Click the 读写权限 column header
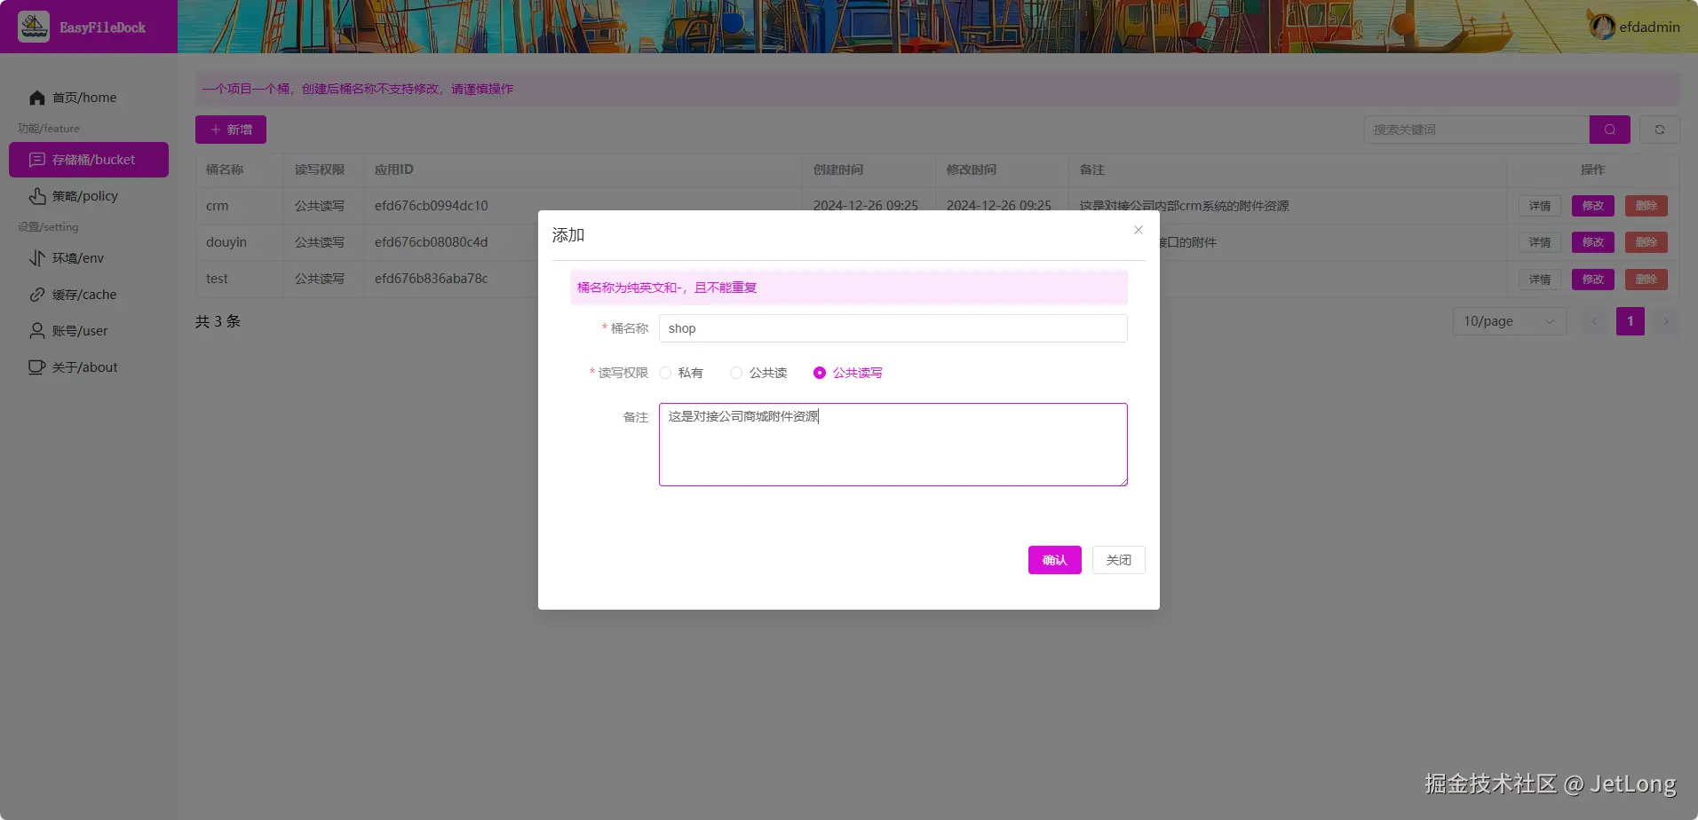The height and width of the screenshot is (820, 1698). coord(320,170)
